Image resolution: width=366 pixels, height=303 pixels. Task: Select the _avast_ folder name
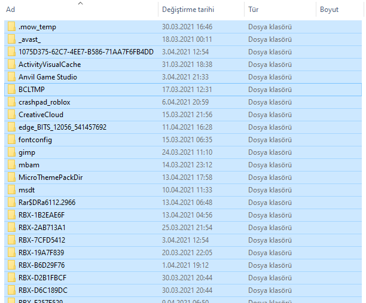30,39
